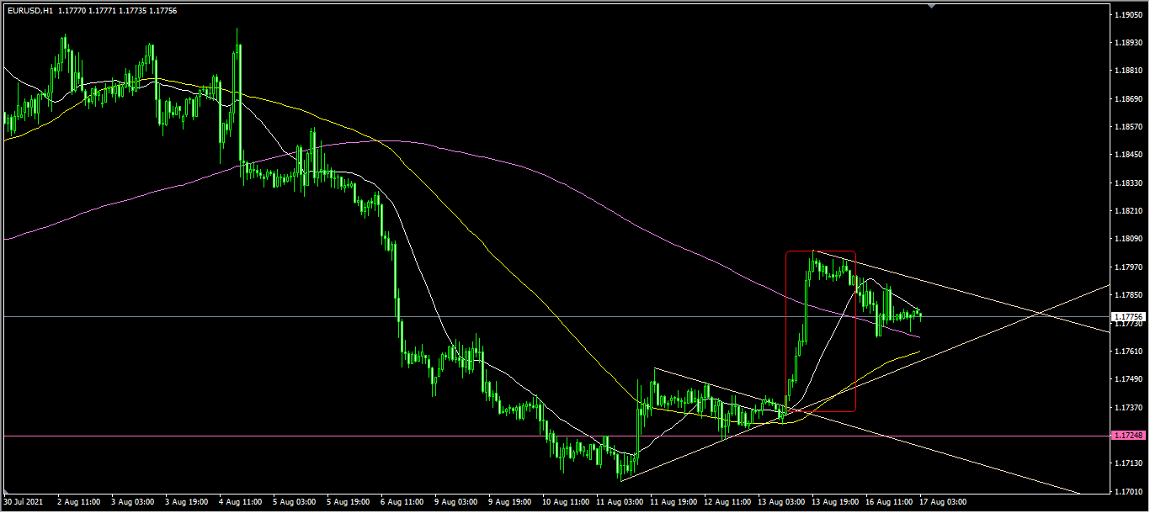Click the 17 Aug 03:00 time label

point(942,501)
